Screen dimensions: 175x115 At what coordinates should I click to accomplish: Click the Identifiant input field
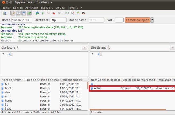(x=59, y=20)
